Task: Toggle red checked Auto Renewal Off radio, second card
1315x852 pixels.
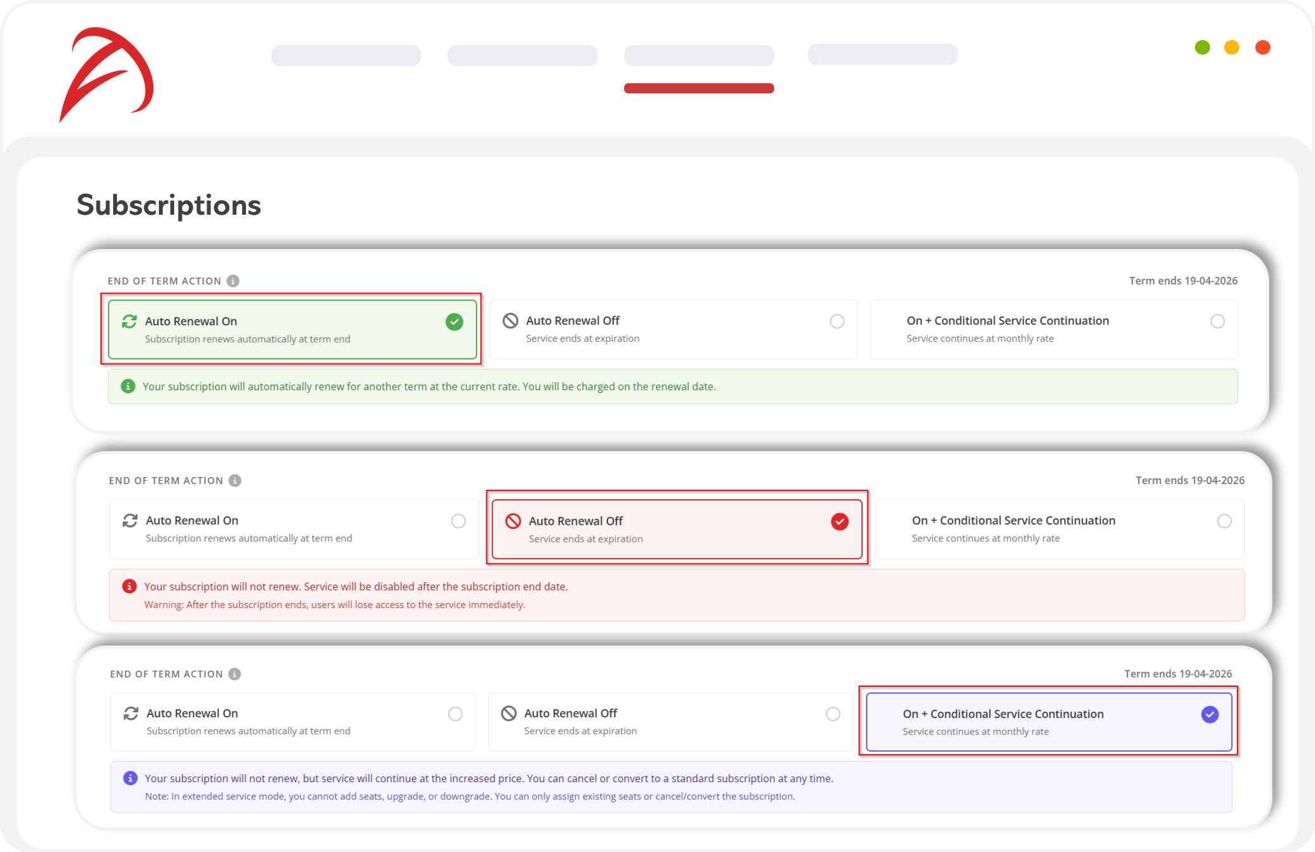Action: [x=840, y=522]
